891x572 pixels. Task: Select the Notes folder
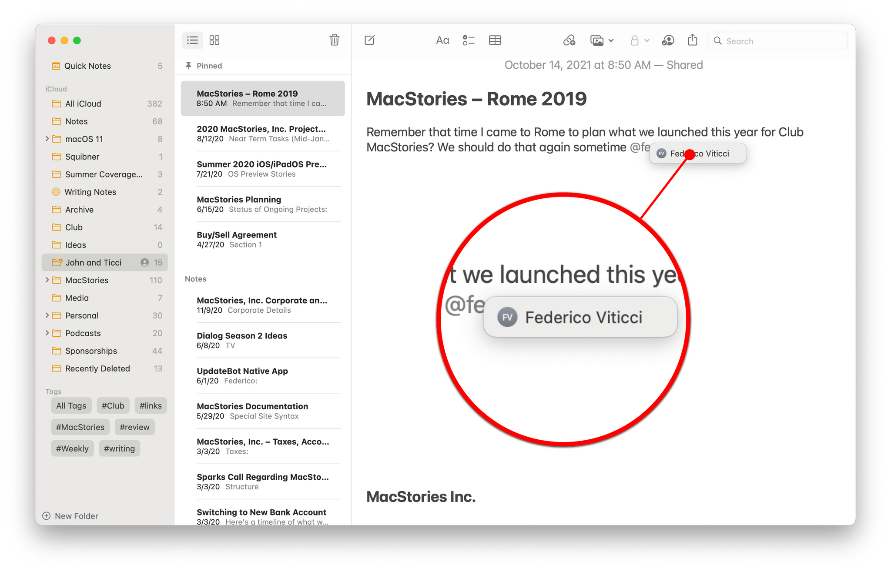[105, 121]
